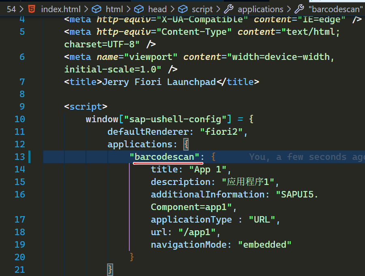The image size is (365, 276).
Task: Click line number 10 in the gutter
Action: (x=20, y=119)
